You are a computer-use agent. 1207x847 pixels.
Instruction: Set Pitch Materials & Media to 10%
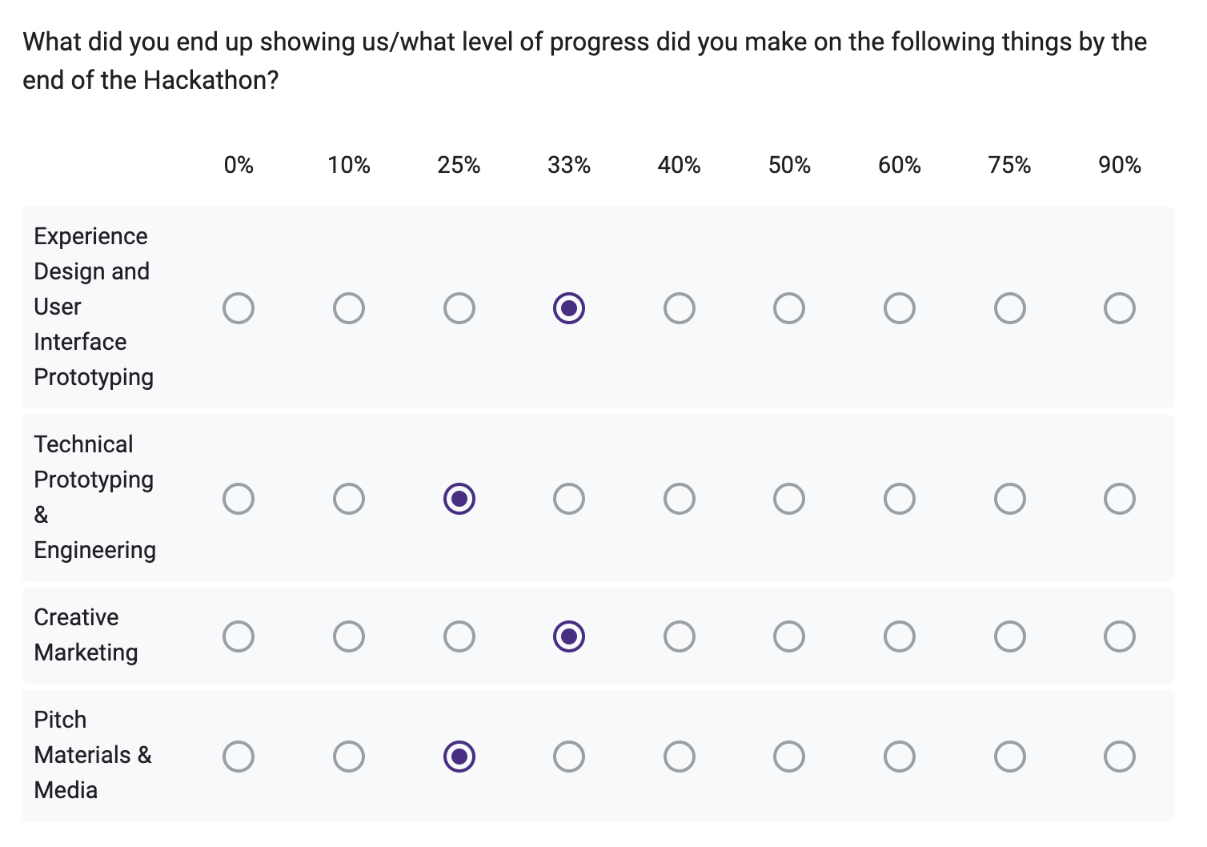349,757
